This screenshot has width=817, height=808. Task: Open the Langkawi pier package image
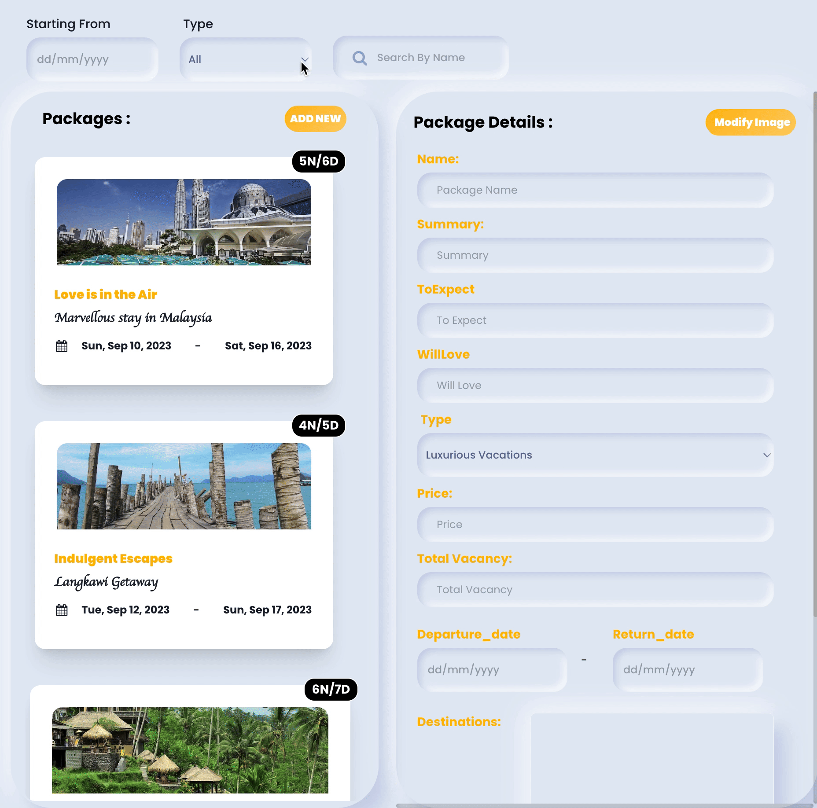(x=184, y=486)
